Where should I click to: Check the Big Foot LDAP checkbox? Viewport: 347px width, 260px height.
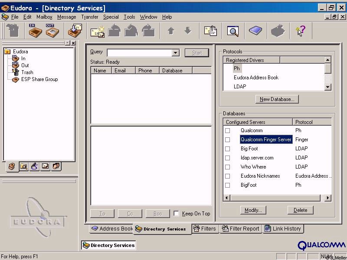tap(227, 149)
